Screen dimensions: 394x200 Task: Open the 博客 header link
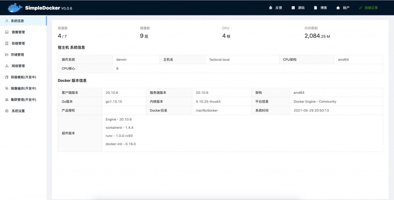pyautogui.click(x=324, y=8)
